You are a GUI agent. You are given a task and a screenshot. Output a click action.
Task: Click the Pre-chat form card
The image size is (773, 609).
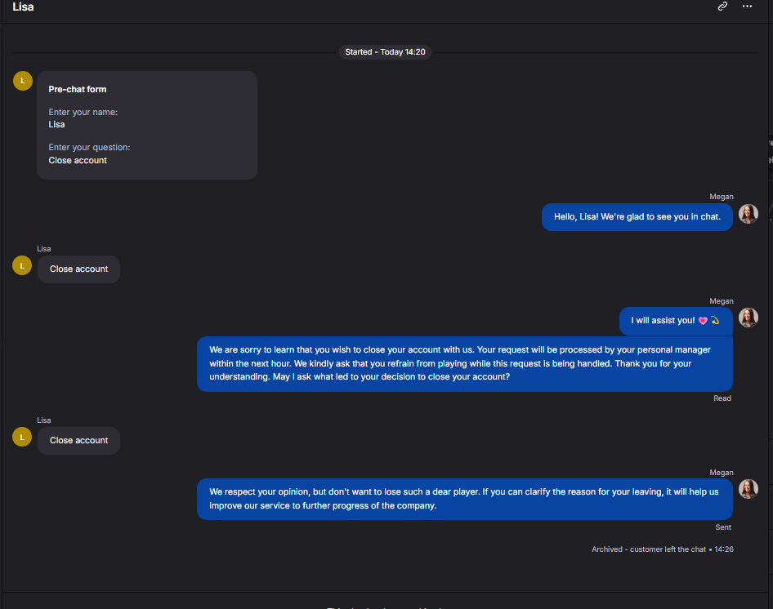click(147, 125)
